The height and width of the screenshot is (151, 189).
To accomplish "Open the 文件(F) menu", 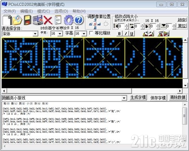I will tap(9, 11).
